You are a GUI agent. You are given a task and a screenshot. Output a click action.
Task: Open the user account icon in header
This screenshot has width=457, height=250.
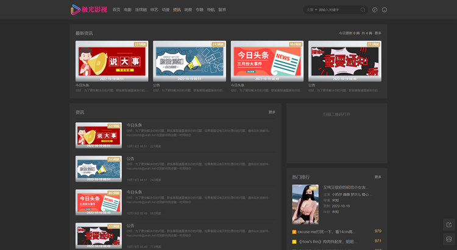tap(384, 10)
